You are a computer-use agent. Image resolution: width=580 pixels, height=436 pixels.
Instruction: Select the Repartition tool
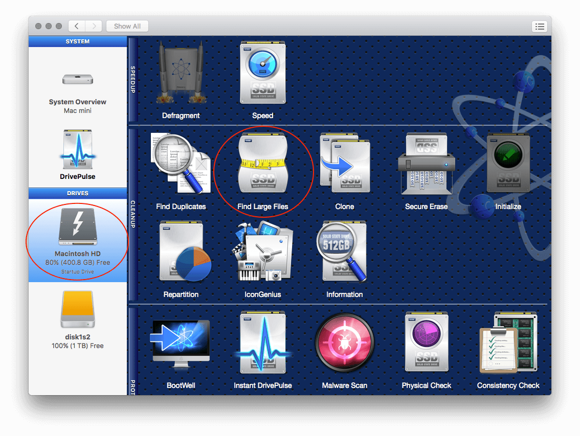[x=181, y=250]
